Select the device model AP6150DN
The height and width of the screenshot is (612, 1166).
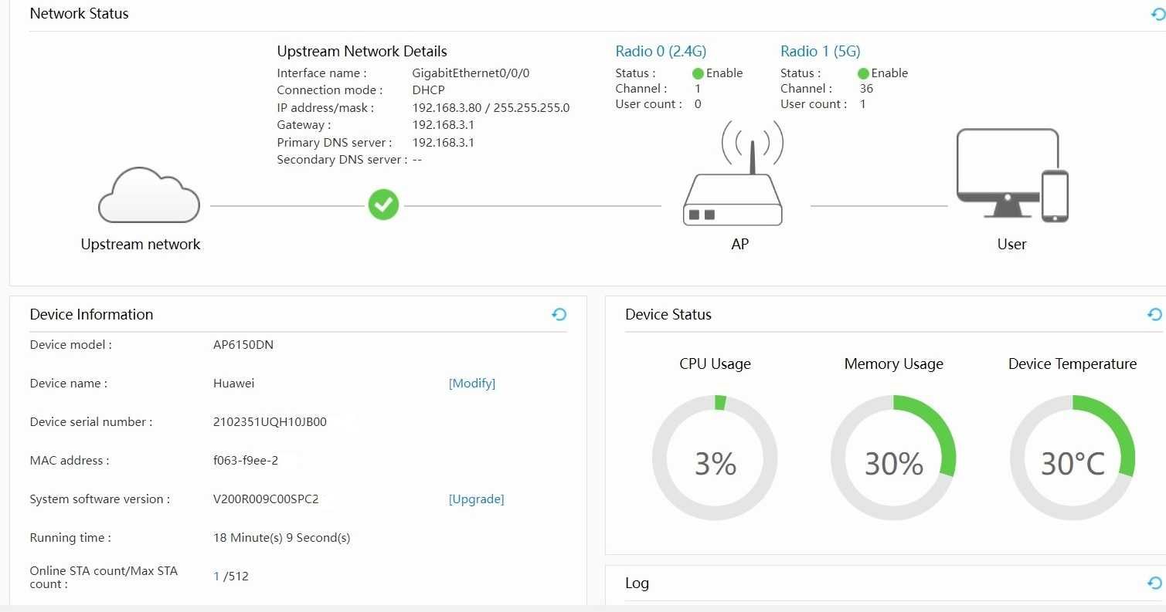pyautogui.click(x=243, y=344)
